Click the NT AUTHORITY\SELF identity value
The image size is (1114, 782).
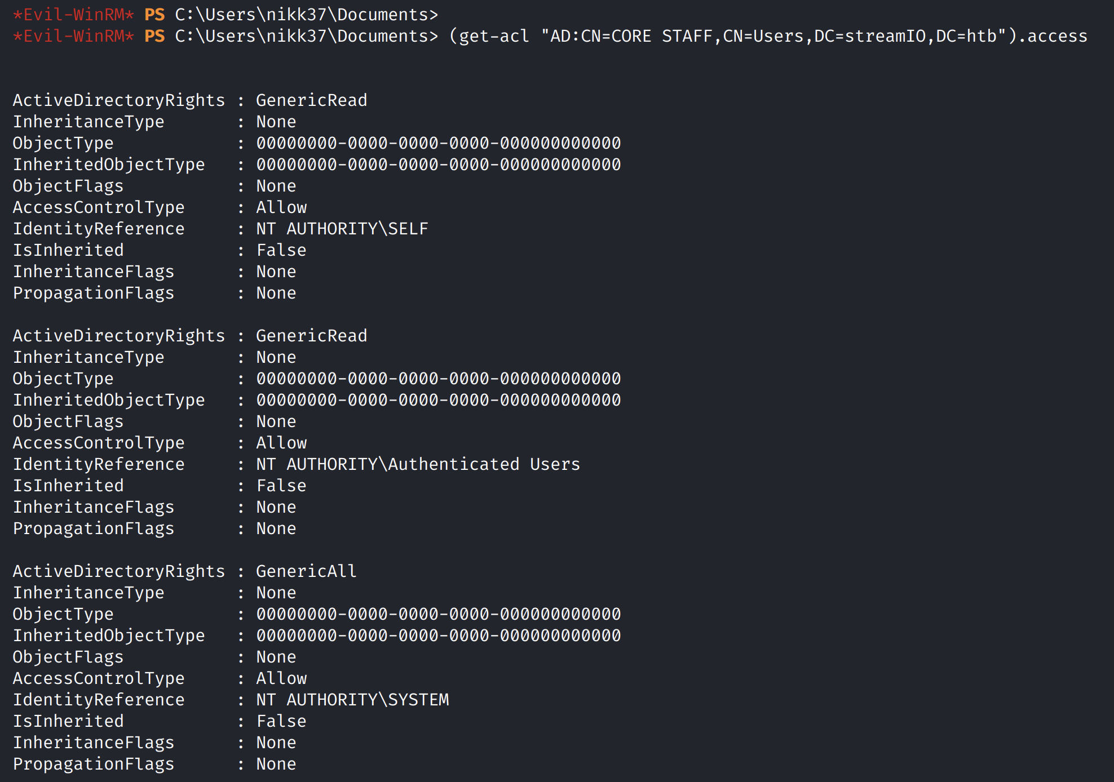pyautogui.click(x=342, y=229)
